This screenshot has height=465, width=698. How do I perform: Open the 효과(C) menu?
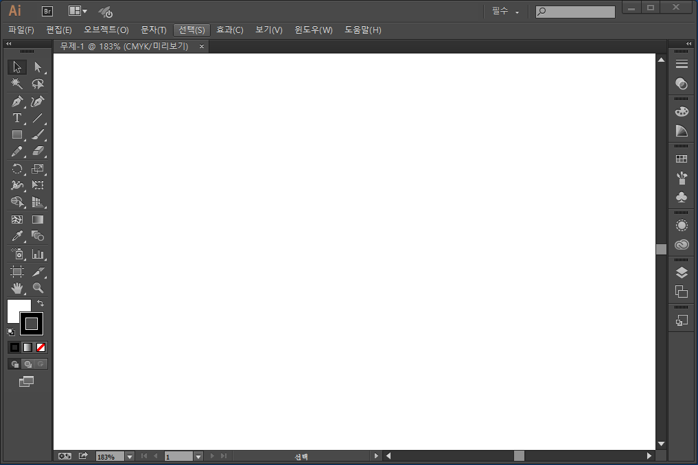coord(229,30)
